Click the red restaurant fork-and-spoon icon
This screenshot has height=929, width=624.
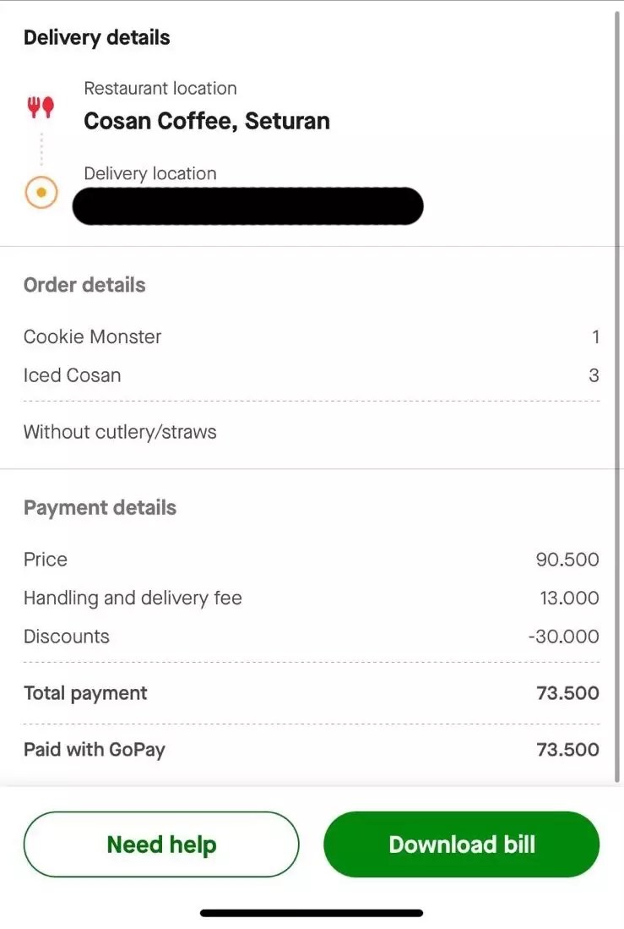[41, 107]
